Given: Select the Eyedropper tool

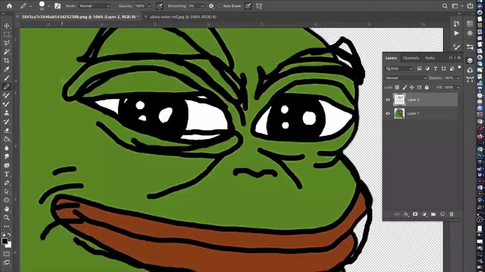Looking at the screenshot, I should (6, 70).
